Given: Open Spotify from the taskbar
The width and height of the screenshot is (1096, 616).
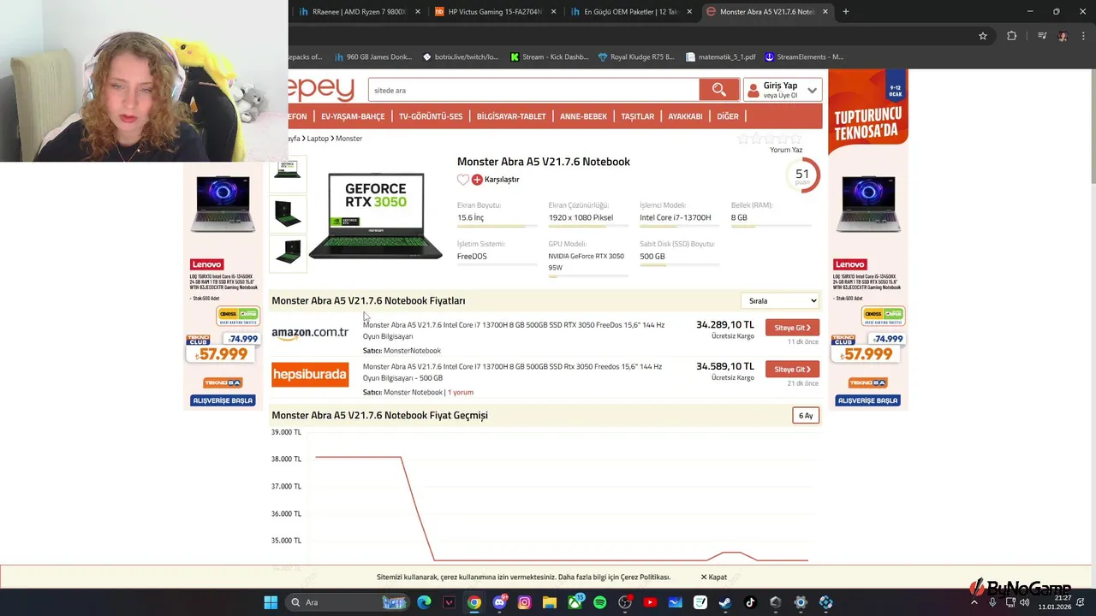Looking at the screenshot, I should coord(599,602).
